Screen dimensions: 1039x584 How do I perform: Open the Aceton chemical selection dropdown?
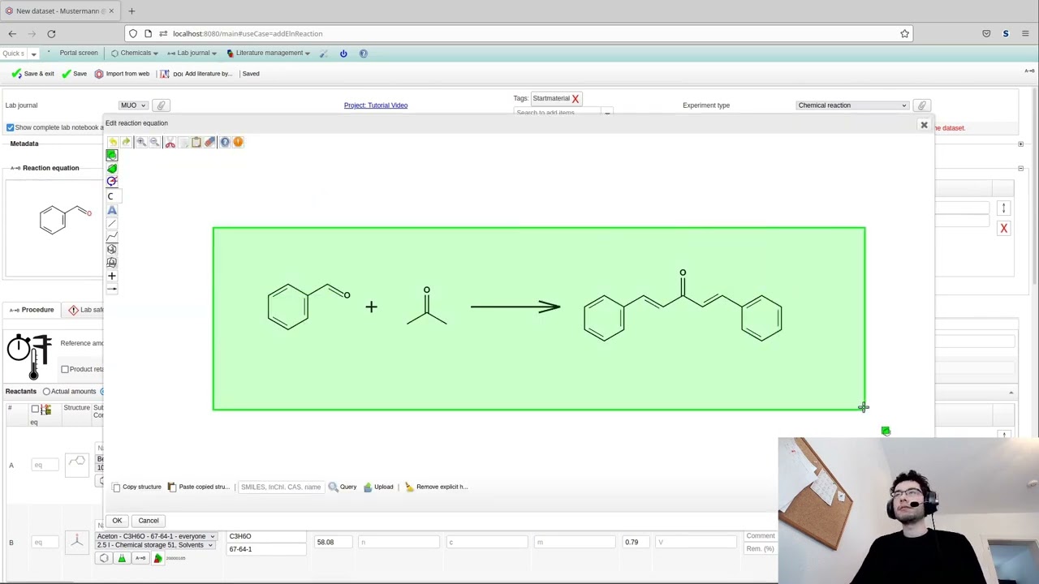pyautogui.click(x=156, y=536)
